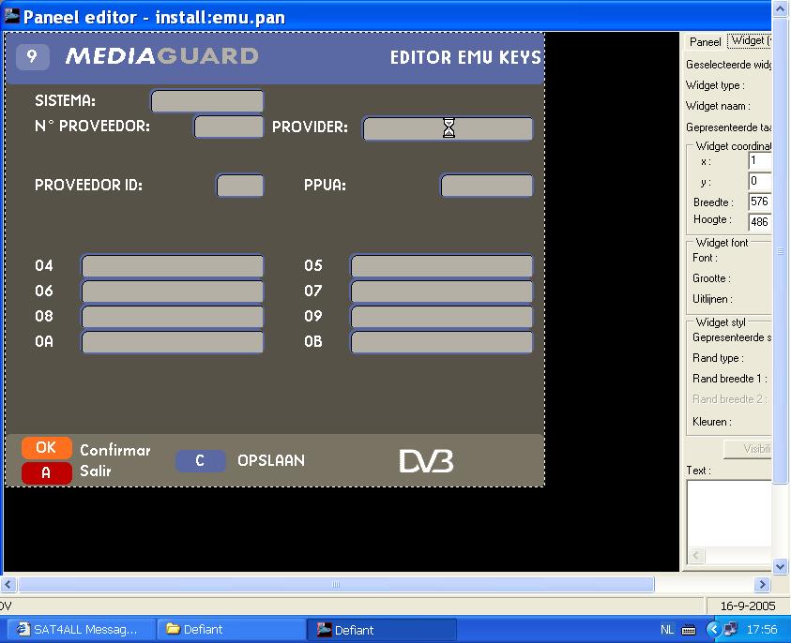The width and height of the screenshot is (791, 643).
Task: Click the widget y coordinate field
Action: click(760, 182)
